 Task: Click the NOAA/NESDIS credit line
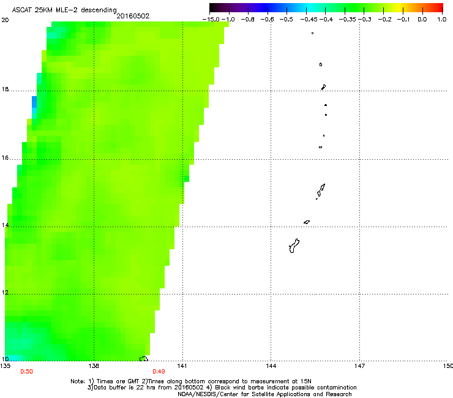pyautogui.click(x=264, y=394)
